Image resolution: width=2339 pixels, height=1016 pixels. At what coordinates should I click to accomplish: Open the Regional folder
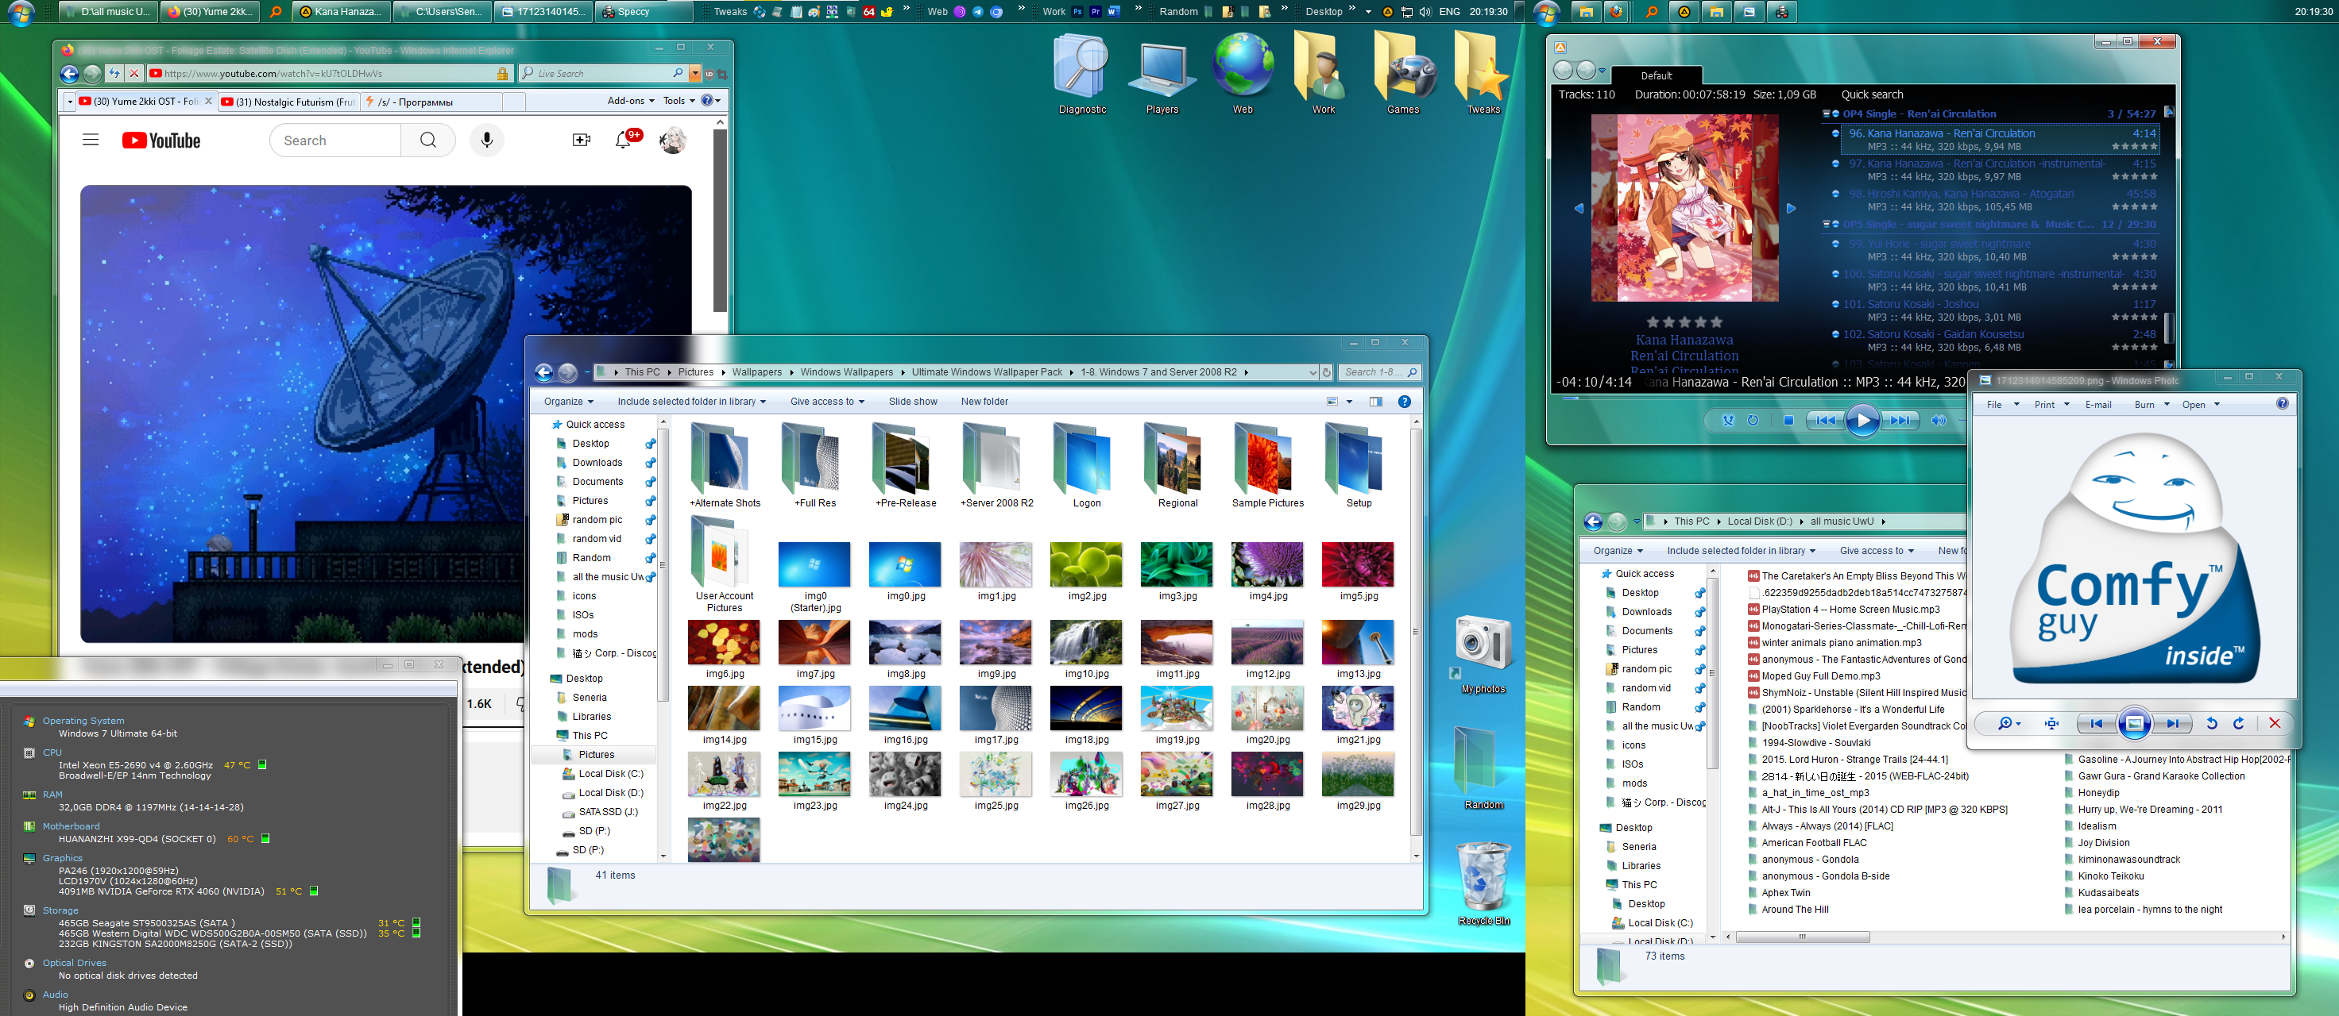(x=1177, y=465)
